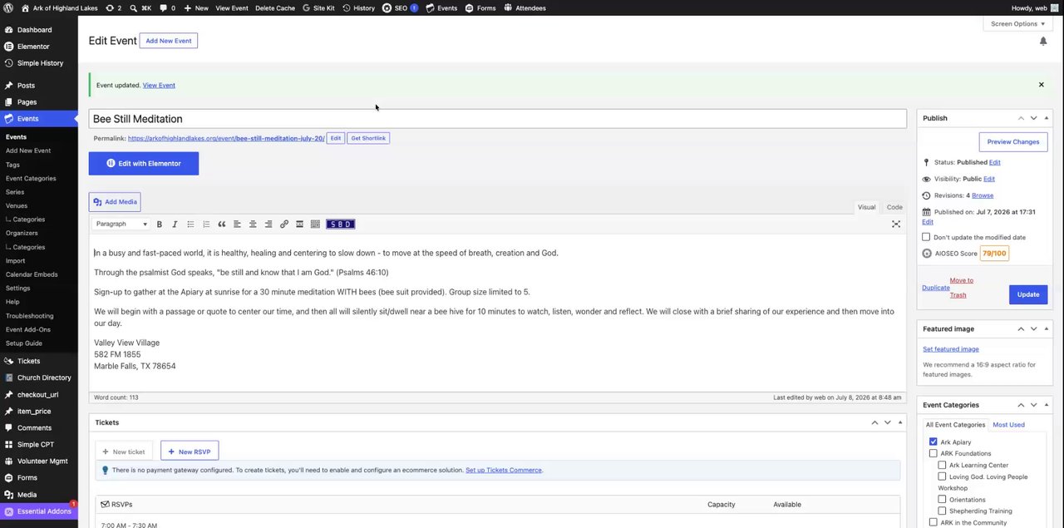Open Simple History in the sidebar

pyautogui.click(x=40, y=63)
